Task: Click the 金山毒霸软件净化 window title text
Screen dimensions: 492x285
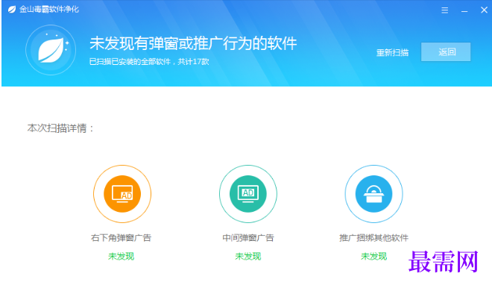Action: (49, 10)
